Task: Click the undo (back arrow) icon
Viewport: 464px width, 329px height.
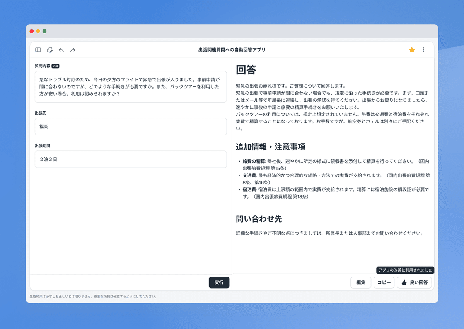Action: (x=61, y=50)
